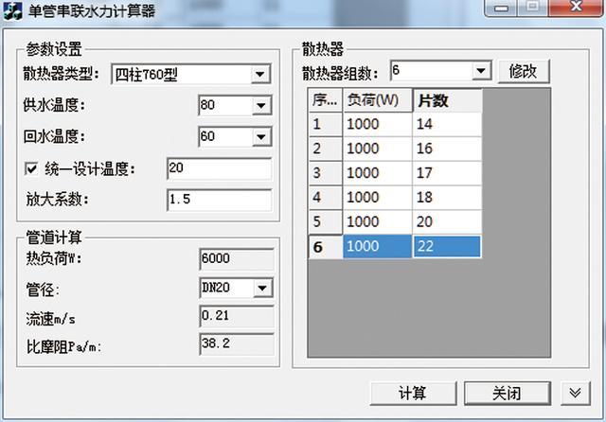This screenshot has height=422, width=606.
Task: Open the 供水温度 dropdown arrow
Action: [x=261, y=105]
